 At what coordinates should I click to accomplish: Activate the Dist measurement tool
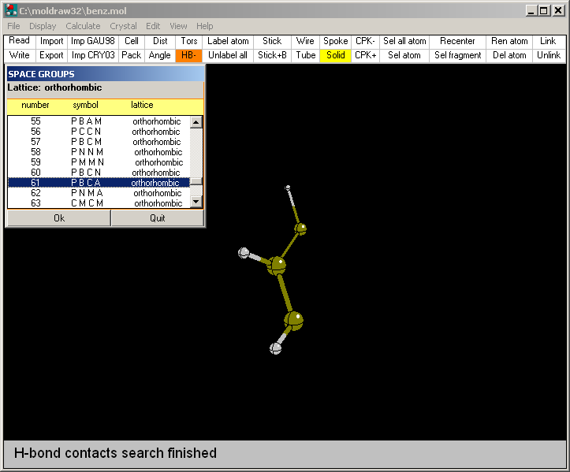point(160,41)
